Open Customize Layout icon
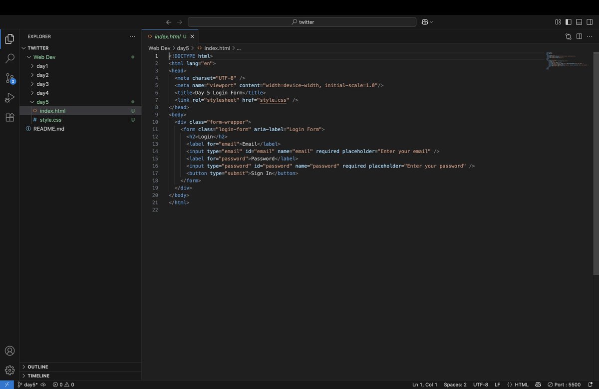Viewport: 599px width, 389px height. pyautogui.click(x=558, y=22)
